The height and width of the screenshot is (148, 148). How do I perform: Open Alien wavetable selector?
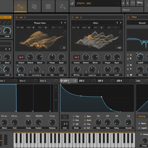[96, 23]
